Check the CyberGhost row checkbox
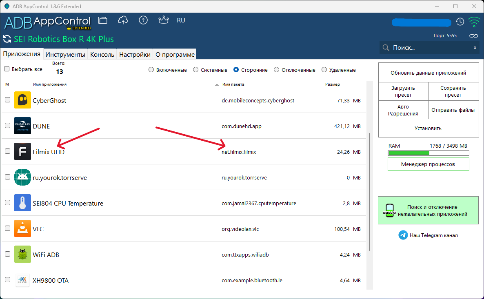This screenshot has height=299, width=484. 8,100
